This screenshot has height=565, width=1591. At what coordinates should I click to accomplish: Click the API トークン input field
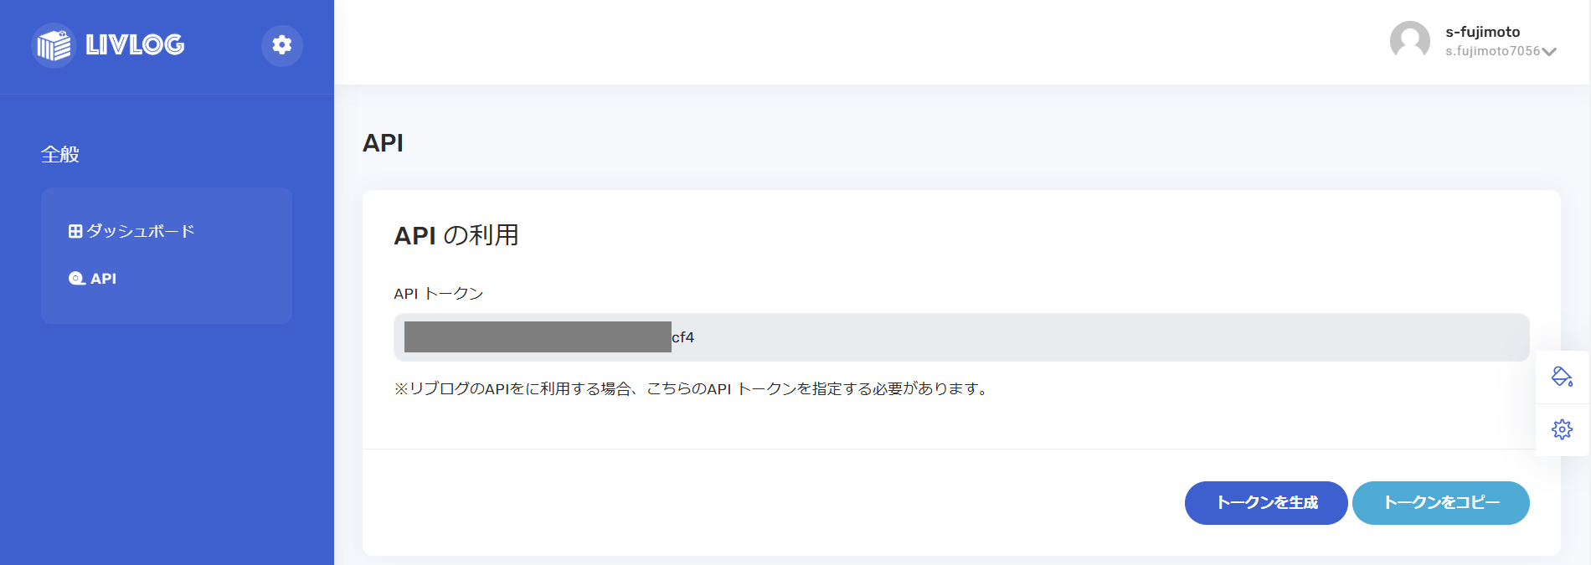click(x=961, y=337)
